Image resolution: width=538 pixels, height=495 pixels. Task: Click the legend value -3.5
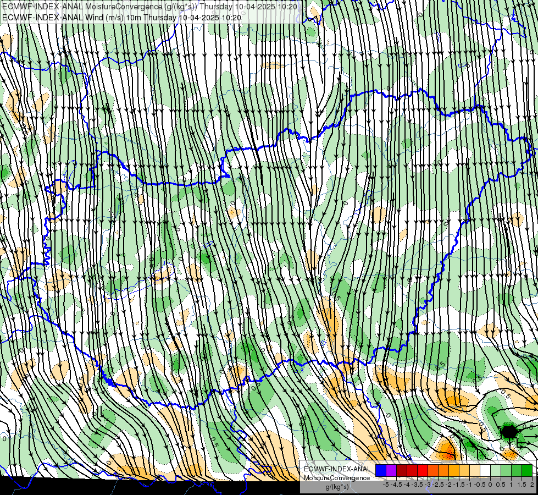[x=417, y=485]
